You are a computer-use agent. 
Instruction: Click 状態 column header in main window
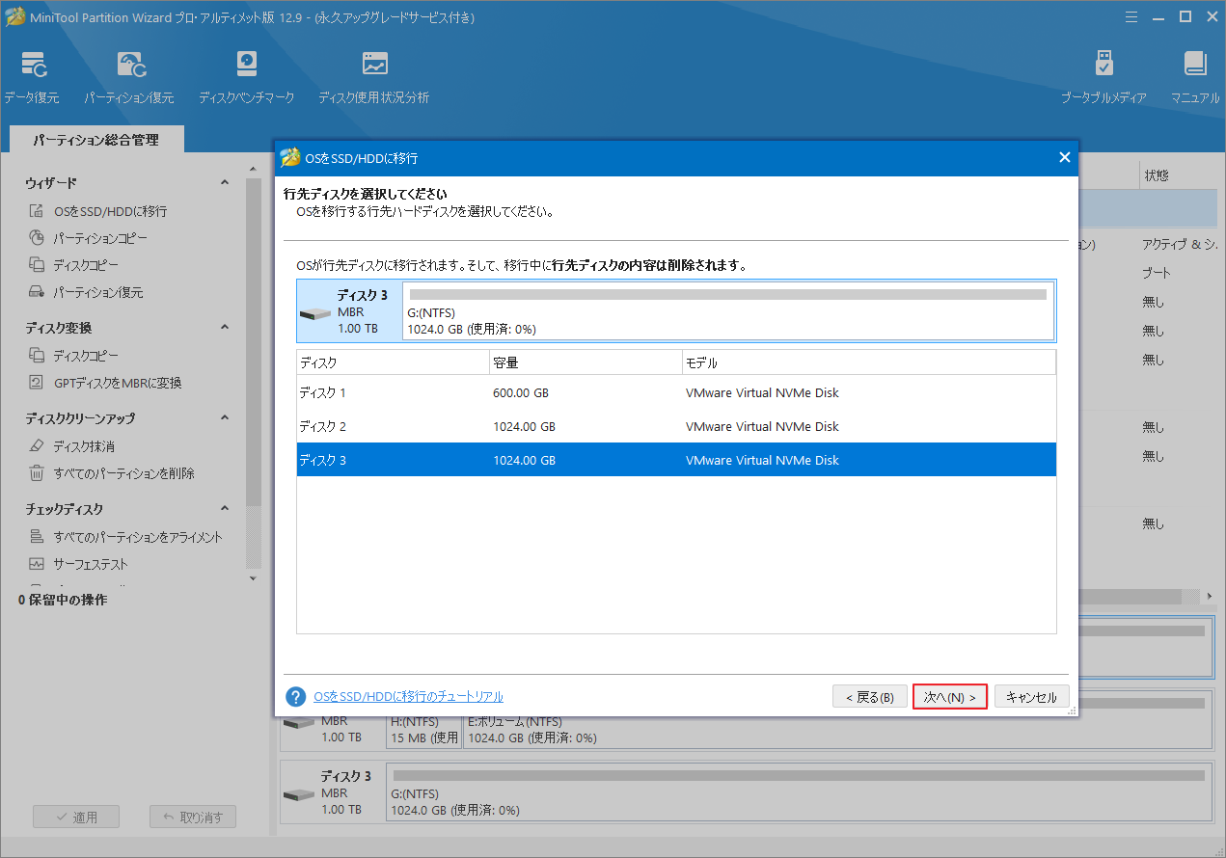pos(1157,175)
